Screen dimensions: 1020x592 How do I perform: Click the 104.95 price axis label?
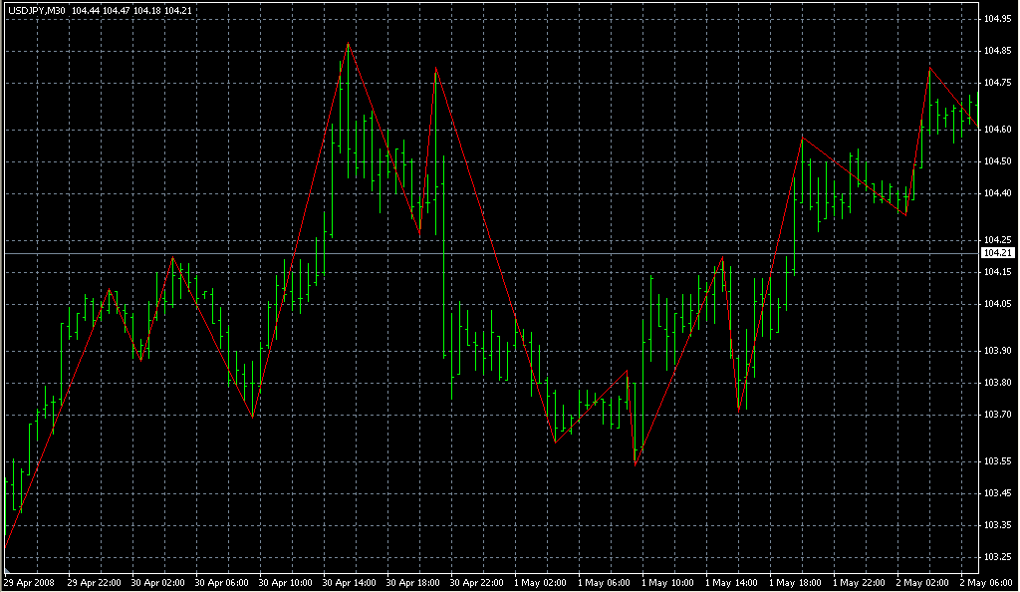[x=997, y=19]
